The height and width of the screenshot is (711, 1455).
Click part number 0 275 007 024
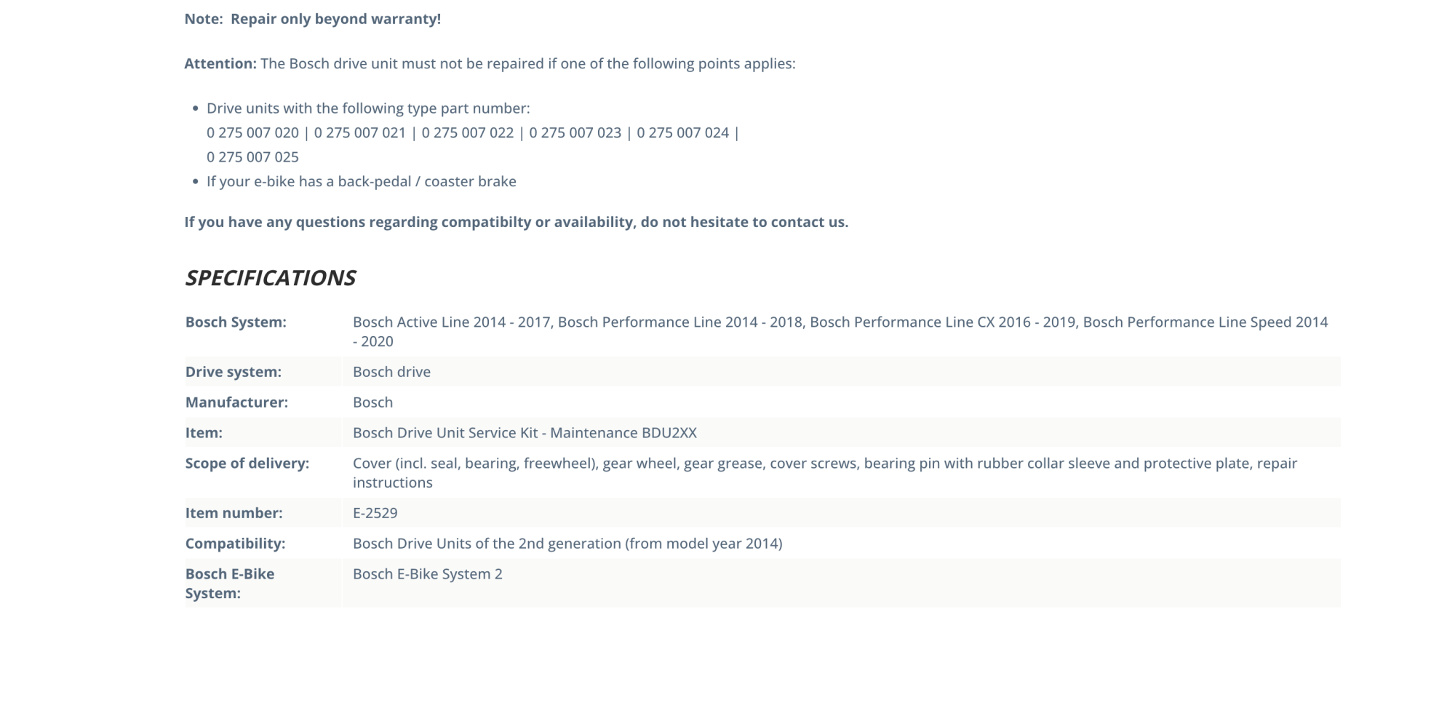pos(682,132)
